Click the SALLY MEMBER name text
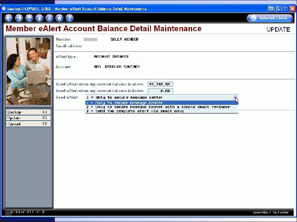 coord(125,39)
